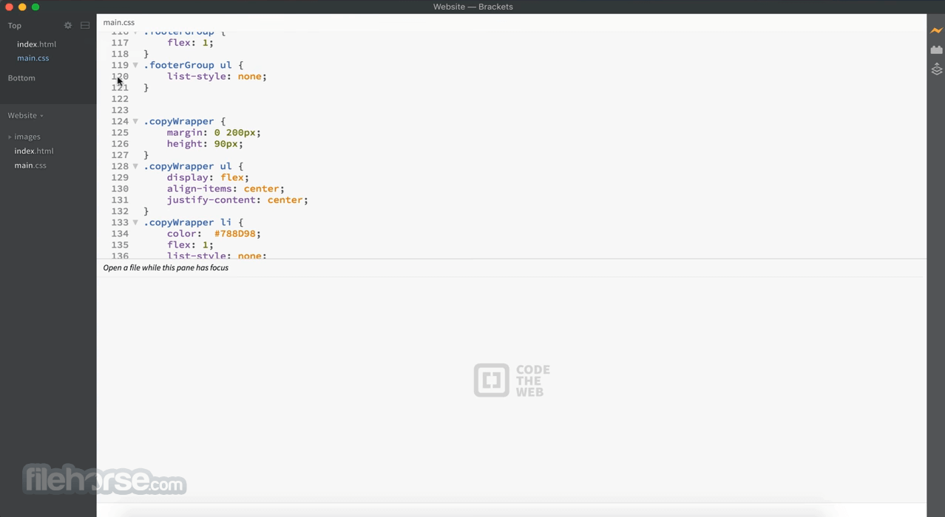The height and width of the screenshot is (517, 945).
Task: Click the red macOS close window button
Action: click(x=9, y=7)
